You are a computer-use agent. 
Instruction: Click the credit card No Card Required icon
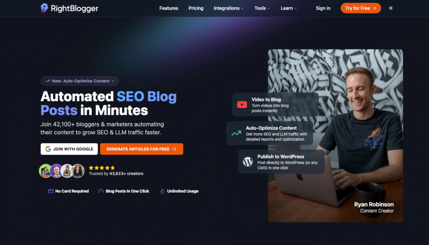coord(51,191)
